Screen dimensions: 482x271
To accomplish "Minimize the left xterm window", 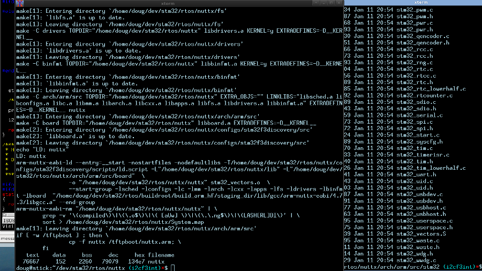I will tap(323, 3).
